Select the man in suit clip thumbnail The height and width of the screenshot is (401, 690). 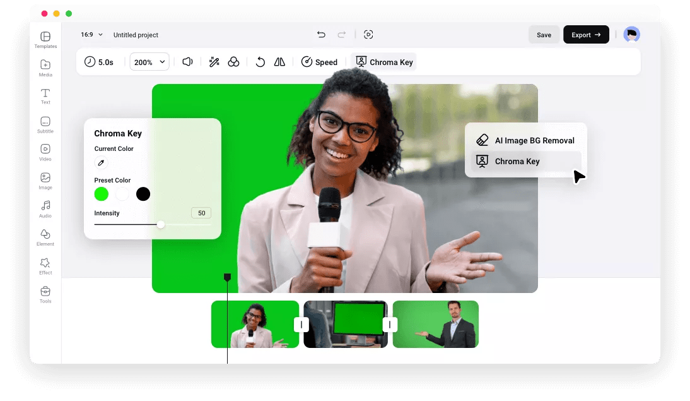(x=435, y=324)
